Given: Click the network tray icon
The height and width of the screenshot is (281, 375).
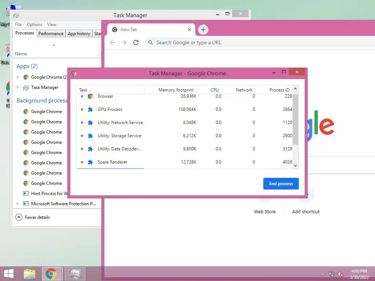Looking at the screenshot, I should 331,274.
